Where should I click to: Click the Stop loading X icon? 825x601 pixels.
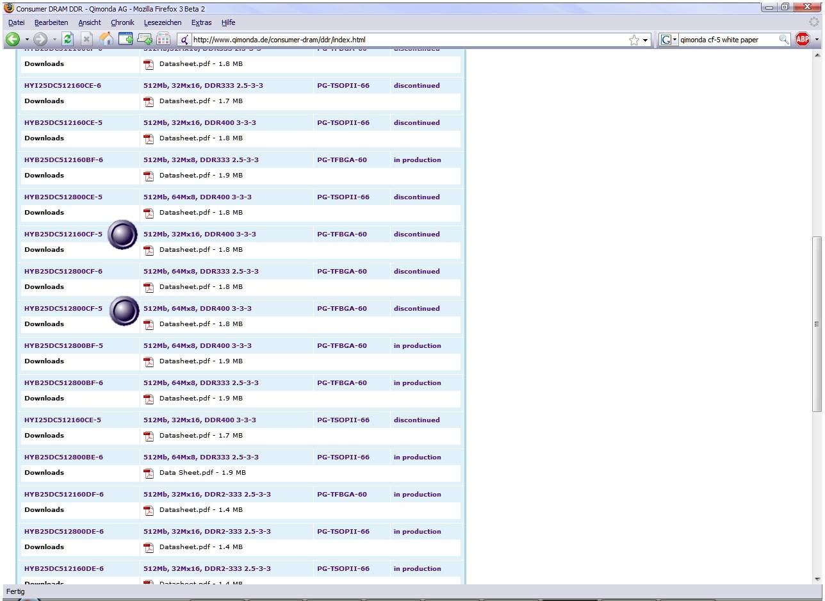tap(86, 40)
